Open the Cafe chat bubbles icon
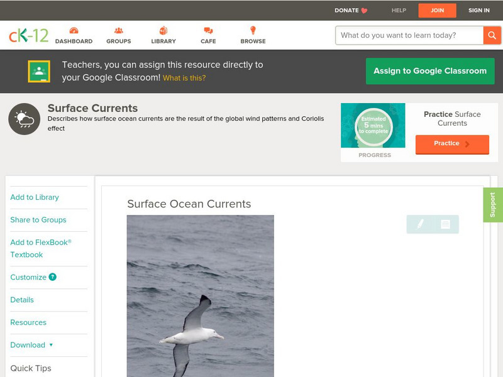 (x=208, y=30)
